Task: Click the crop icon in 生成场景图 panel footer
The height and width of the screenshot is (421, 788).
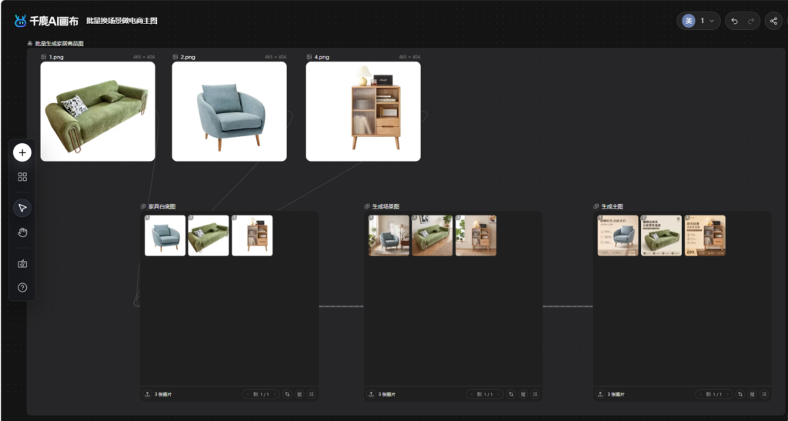Action: pos(511,394)
